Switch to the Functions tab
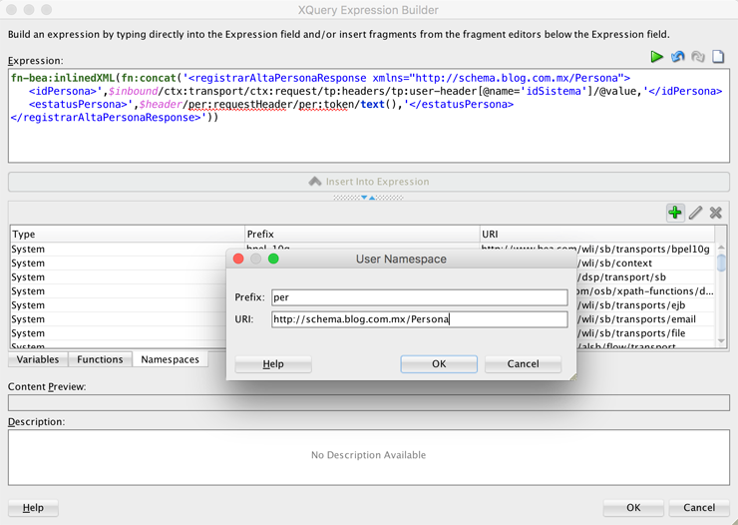 pos(100,359)
